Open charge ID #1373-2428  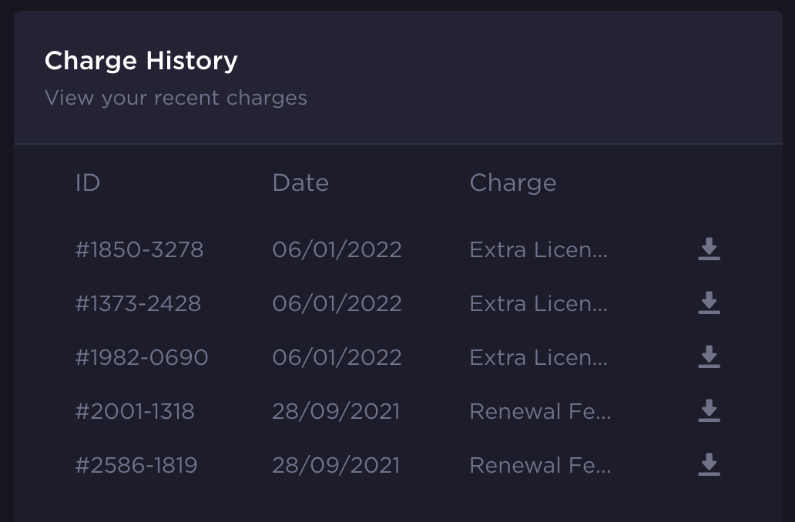click(x=138, y=303)
